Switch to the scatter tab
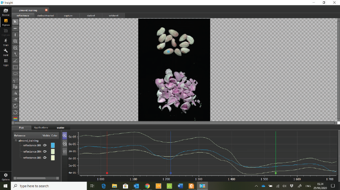 click(60, 128)
